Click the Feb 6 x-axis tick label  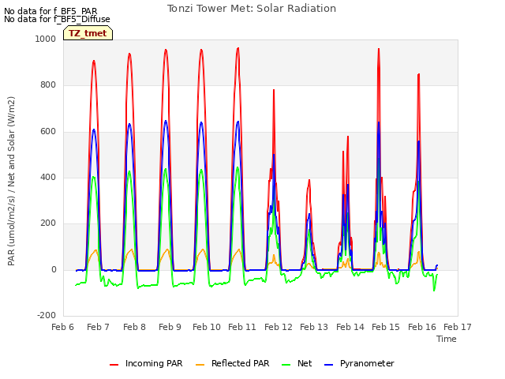coord(63,327)
